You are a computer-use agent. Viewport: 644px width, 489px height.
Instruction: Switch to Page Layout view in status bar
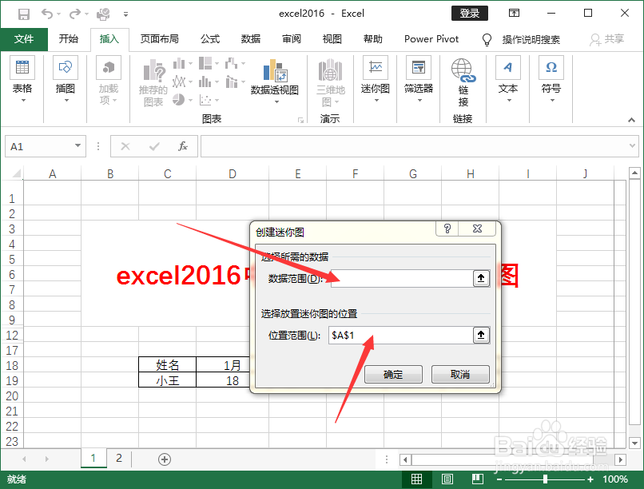pyautogui.click(x=447, y=479)
